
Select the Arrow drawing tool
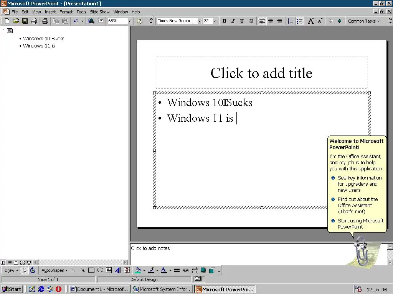pyautogui.click(x=82, y=270)
